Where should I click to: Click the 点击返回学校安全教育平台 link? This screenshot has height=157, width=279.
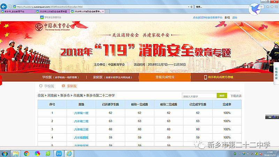coord(208,18)
